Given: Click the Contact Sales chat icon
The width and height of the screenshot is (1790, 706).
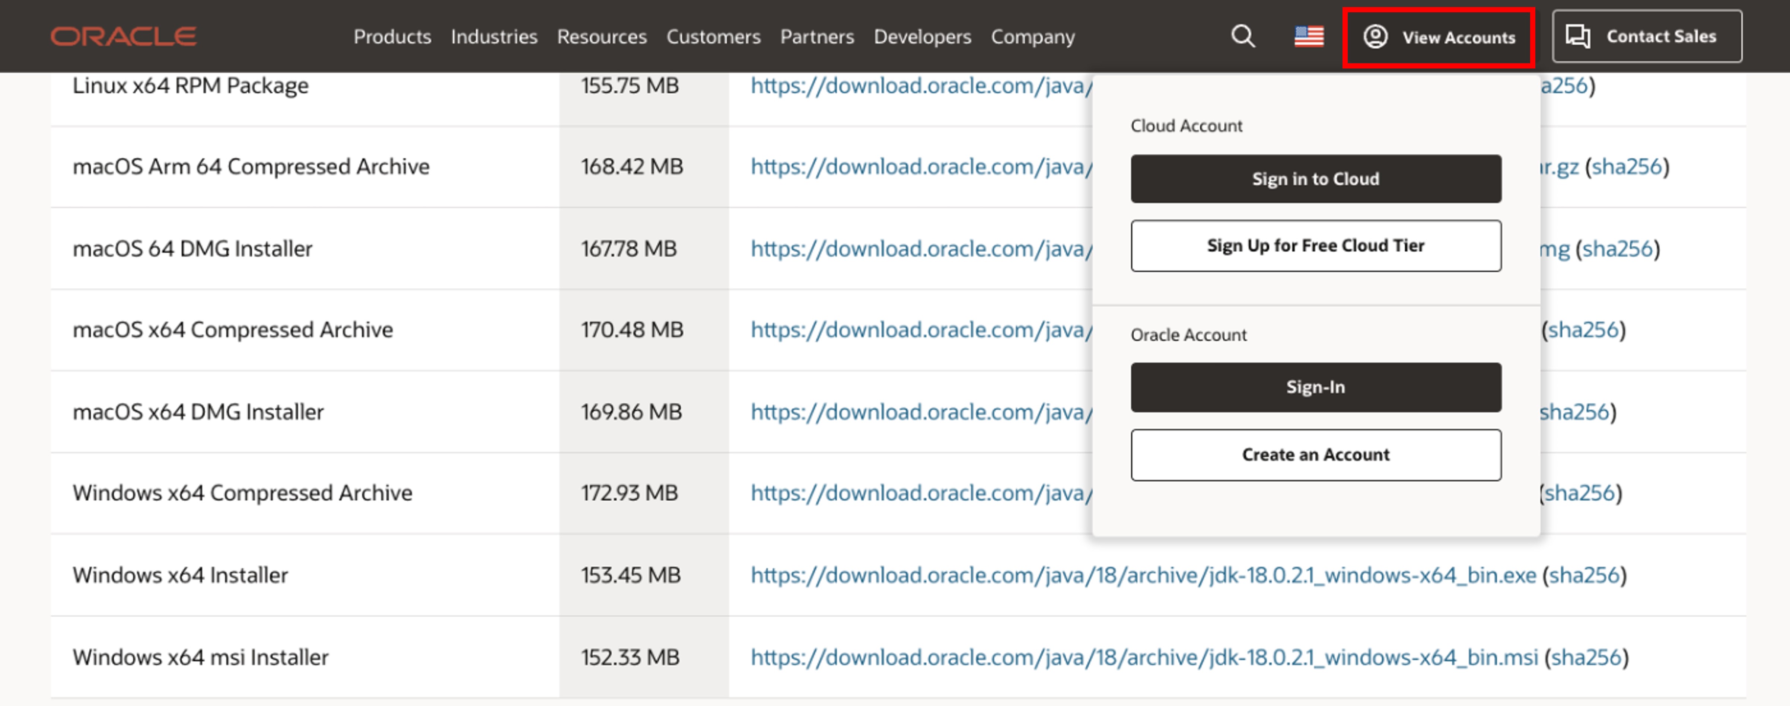Looking at the screenshot, I should (x=1577, y=36).
